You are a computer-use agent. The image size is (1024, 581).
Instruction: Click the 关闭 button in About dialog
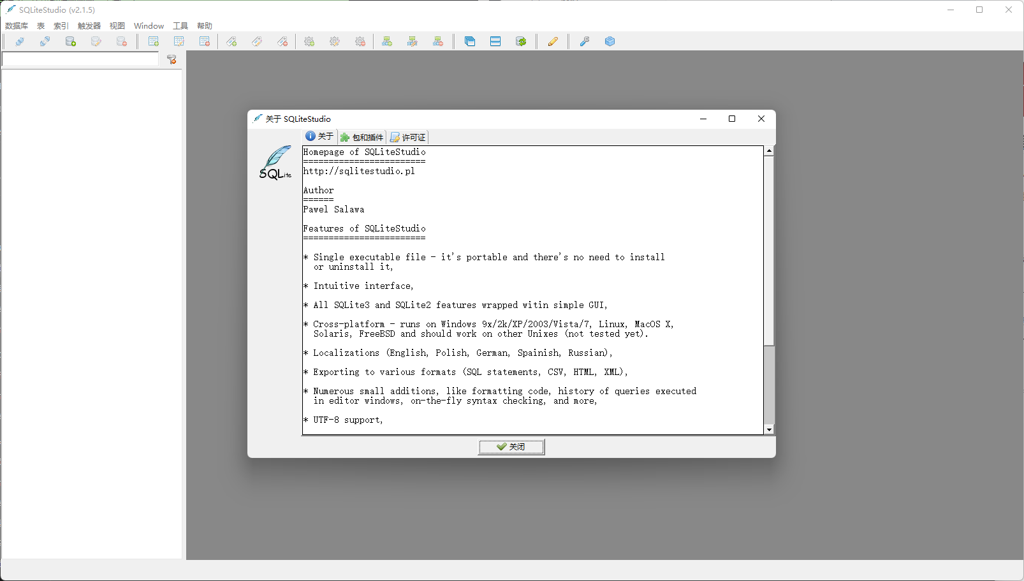point(511,447)
